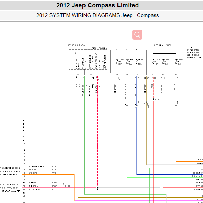This screenshot has height=203, width=203.
Task: Click 'LT BLU/DK GRN' on pin 17 row
Action: click(x=36, y=167)
